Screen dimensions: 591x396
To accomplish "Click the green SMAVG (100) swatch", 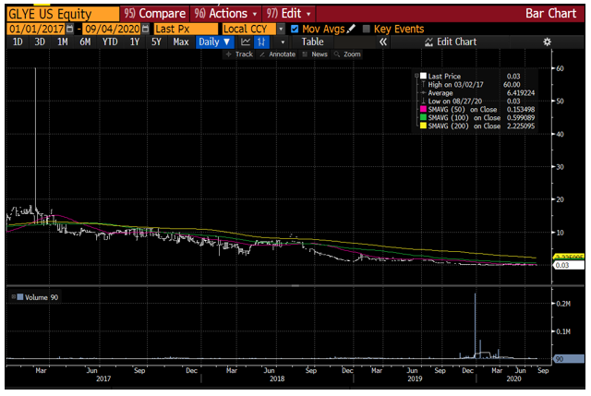I will pyautogui.click(x=423, y=117).
